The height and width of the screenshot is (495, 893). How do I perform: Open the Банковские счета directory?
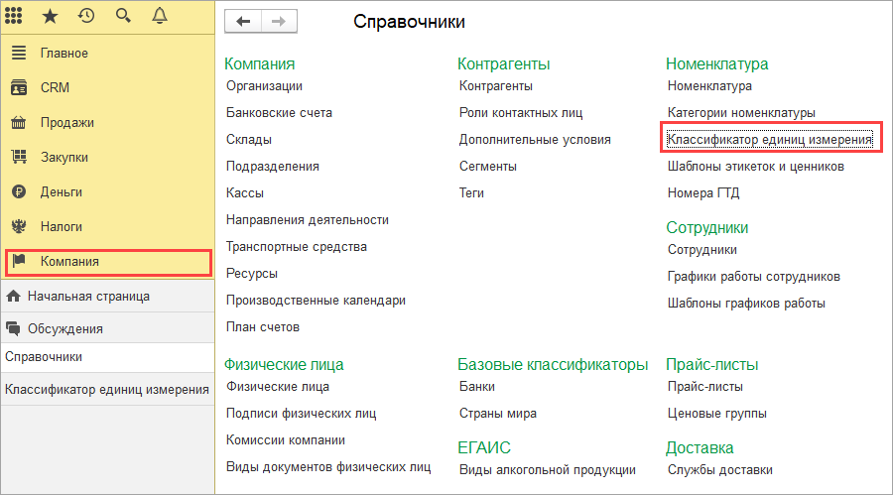[279, 113]
